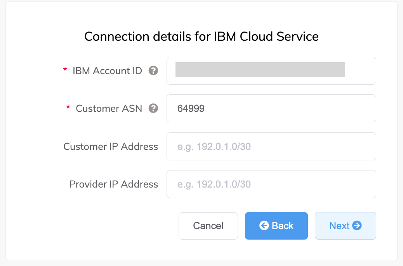
Task: Click the IBM Account ID label
Action: 107,71
